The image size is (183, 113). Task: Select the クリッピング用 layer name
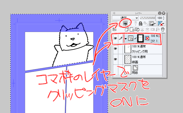[x=140, y=51]
